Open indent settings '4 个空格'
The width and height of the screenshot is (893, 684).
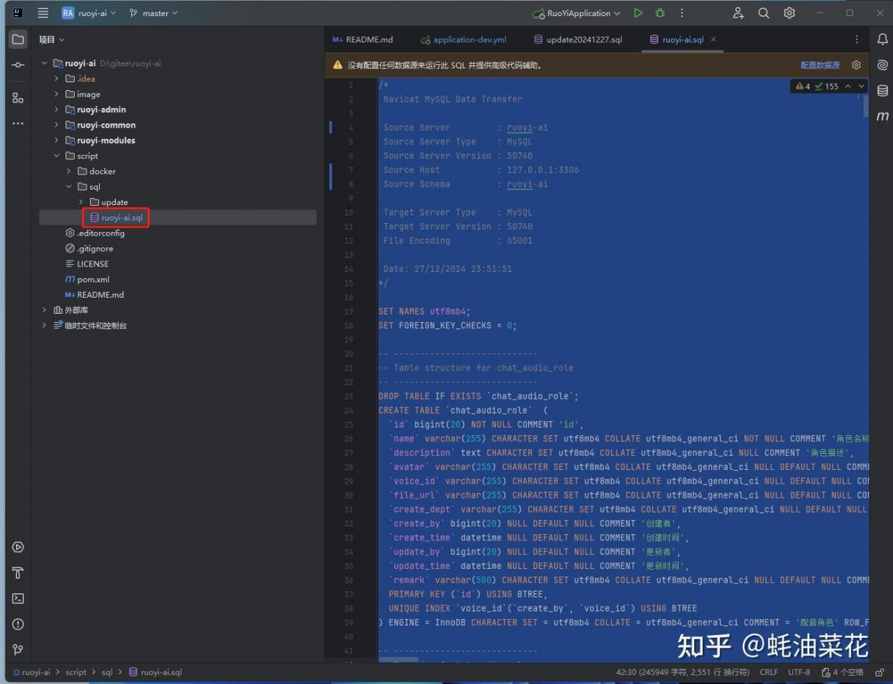pyautogui.click(x=843, y=672)
